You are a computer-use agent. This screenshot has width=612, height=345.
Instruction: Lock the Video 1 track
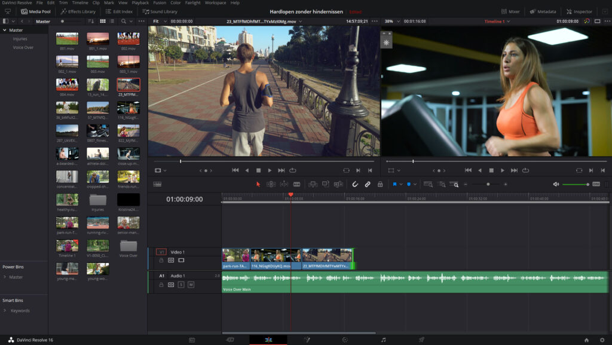click(161, 260)
